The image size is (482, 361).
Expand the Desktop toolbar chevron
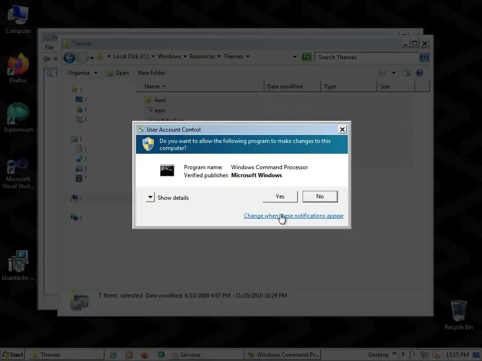394,354
